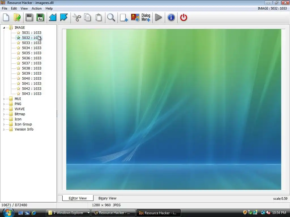Open the File menu

(5, 8)
